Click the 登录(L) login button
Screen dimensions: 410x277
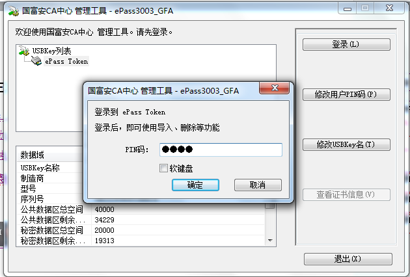point(346,44)
